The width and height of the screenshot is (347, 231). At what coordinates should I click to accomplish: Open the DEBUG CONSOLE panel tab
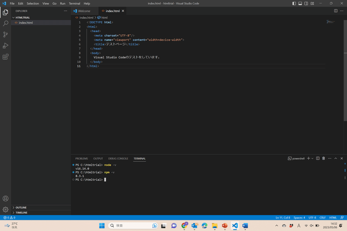[x=118, y=159]
